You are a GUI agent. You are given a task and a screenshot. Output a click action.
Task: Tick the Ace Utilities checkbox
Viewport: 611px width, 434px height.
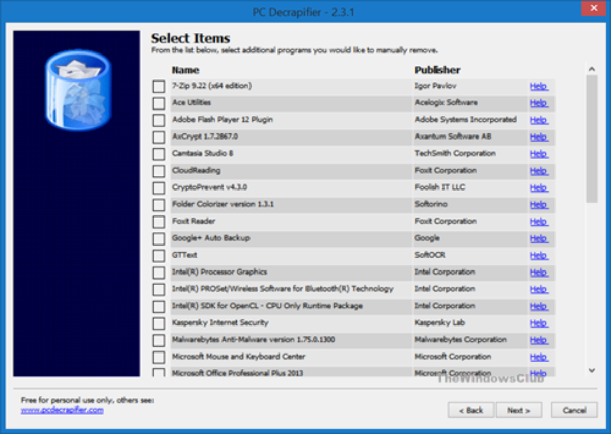[159, 103]
